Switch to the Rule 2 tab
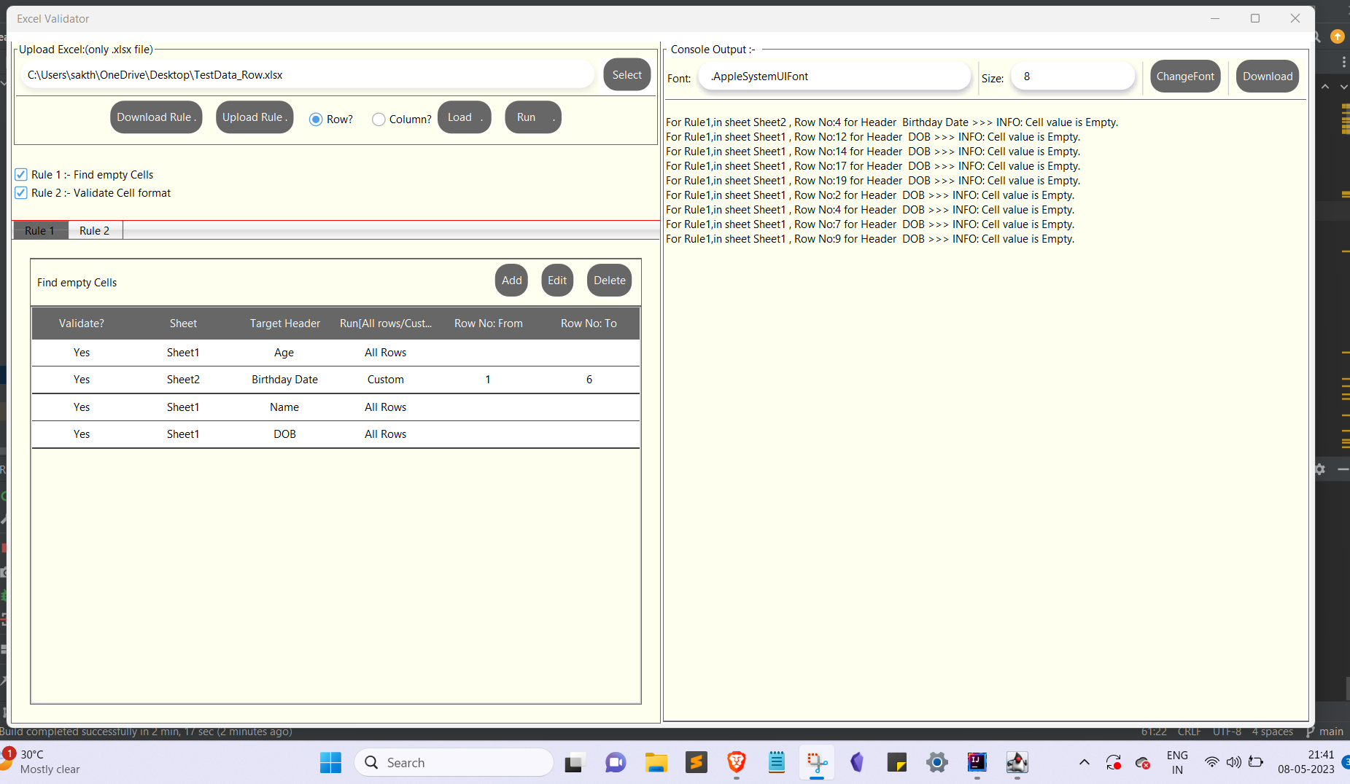Image resolution: width=1350 pixels, height=784 pixels. 95,231
